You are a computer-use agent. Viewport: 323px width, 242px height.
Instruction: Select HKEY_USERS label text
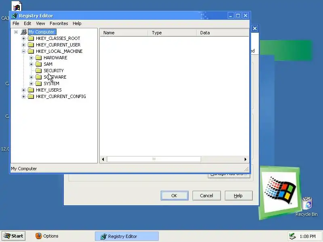(48, 90)
